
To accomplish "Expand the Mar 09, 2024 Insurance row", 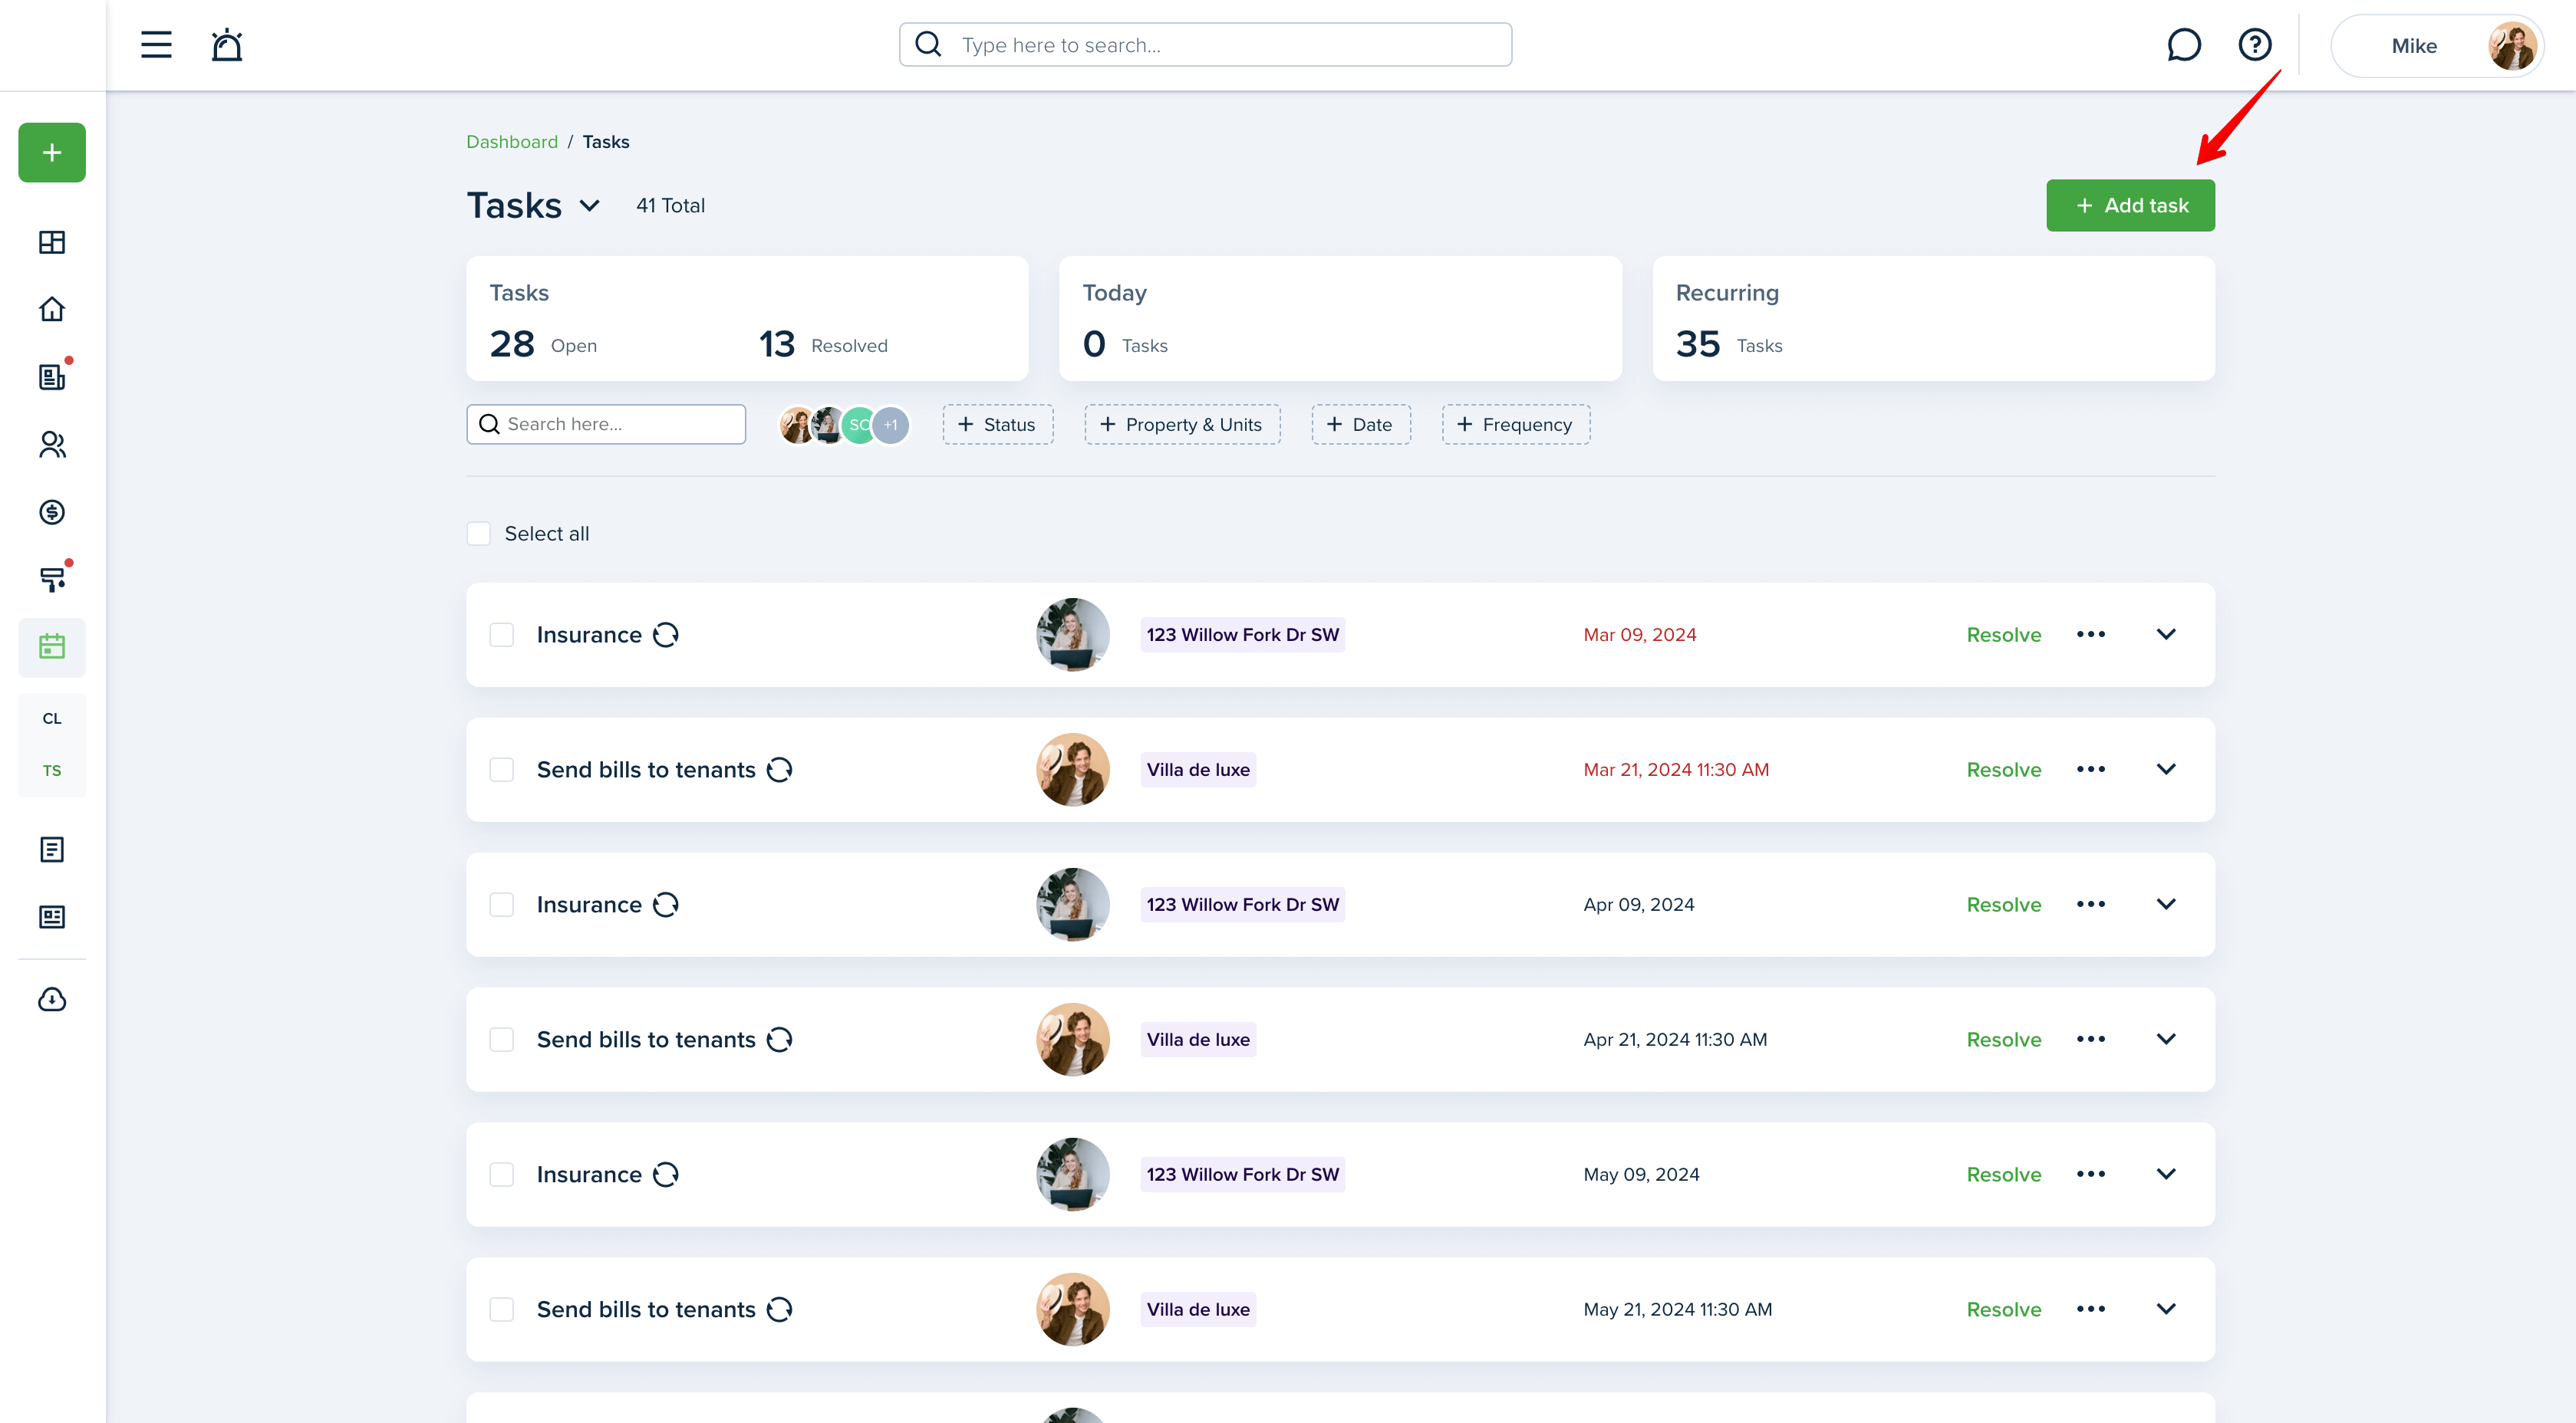I will (2166, 635).
